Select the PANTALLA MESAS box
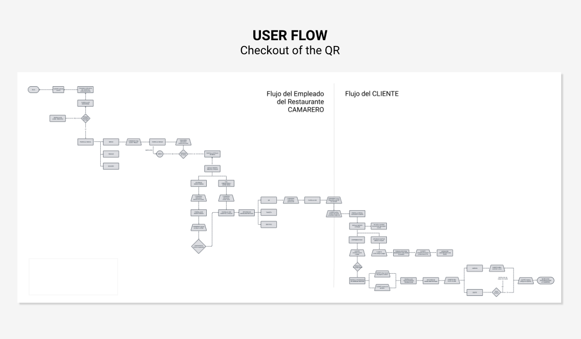Image resolution: width=581 pixels, height=339 pixels. [x=157, y=142]
